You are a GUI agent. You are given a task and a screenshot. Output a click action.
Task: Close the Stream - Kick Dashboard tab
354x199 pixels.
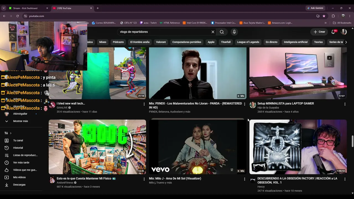47,8
